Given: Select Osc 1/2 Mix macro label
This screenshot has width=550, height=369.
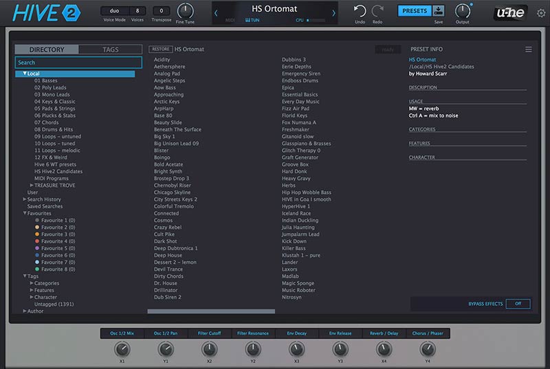Looking at the screenshot, I should [x=122, y=333].
